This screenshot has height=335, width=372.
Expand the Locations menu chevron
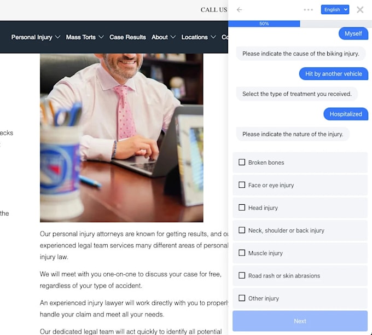click(x=213, y=37)
